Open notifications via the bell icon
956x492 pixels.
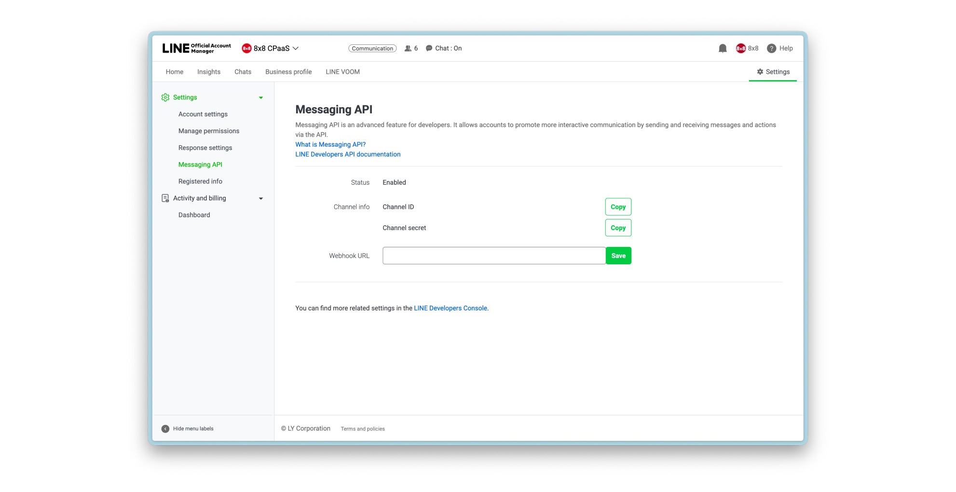(723, 48)
